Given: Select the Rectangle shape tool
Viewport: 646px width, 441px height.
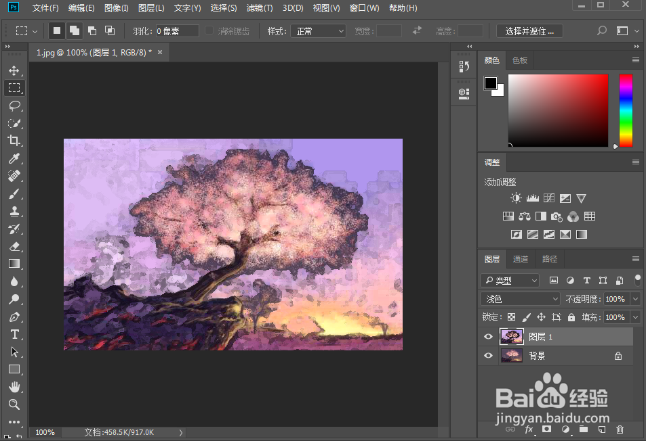Looking at the screenshot, I should [14, 369].
